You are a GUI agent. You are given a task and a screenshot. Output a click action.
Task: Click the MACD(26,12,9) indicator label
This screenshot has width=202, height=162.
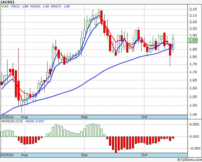pyautogui.click(x=12, y=121)
